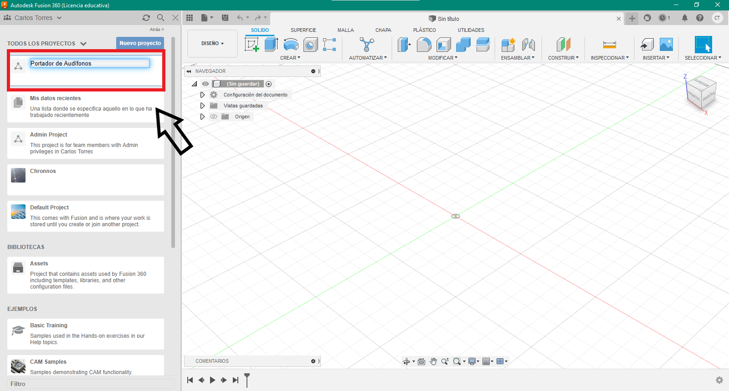Search projects with magnifier icon
The image size is (729, 391).
click(161, 18)
